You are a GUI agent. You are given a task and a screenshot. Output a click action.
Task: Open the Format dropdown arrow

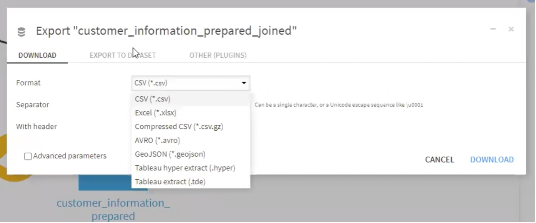(244, 83)
